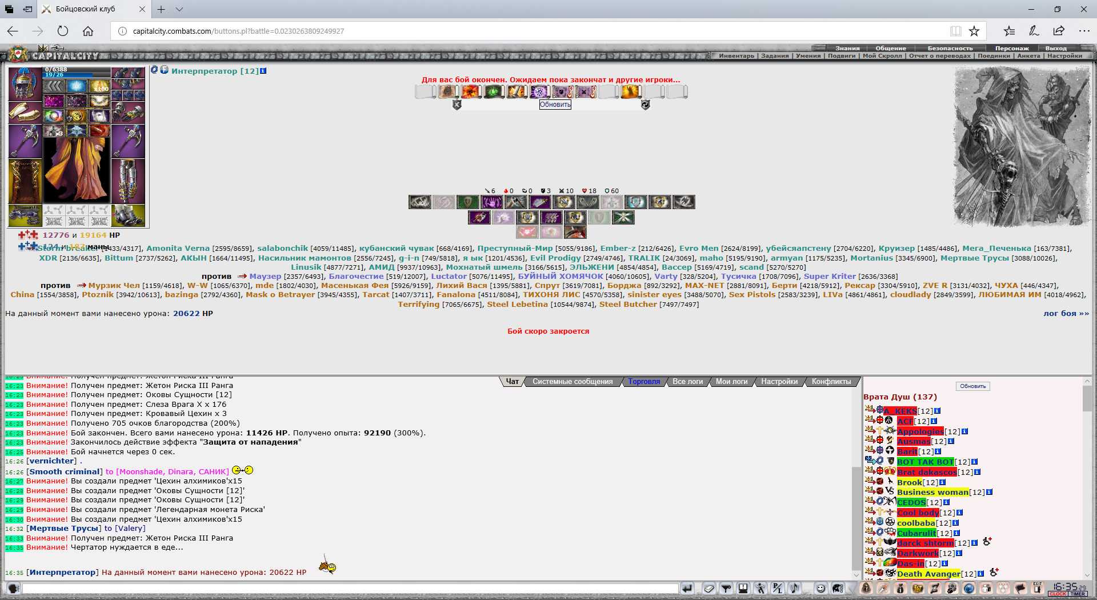Click the chat message input field

350,589
